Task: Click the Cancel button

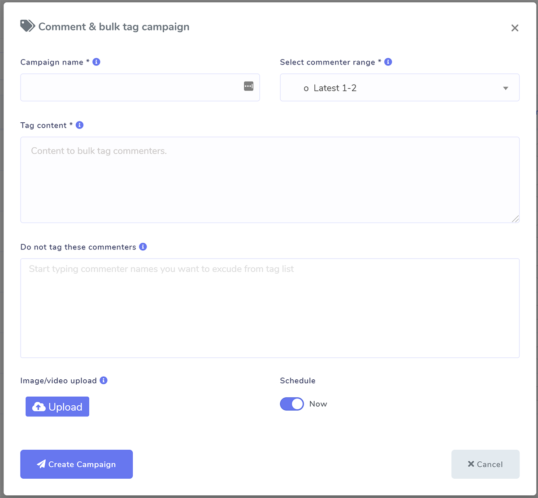Action: pyautogui.click(x=485, y=464)
